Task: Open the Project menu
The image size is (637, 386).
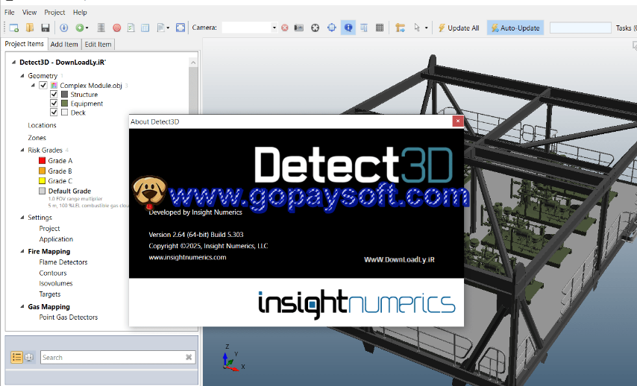Action: click(x=54, y=12)
